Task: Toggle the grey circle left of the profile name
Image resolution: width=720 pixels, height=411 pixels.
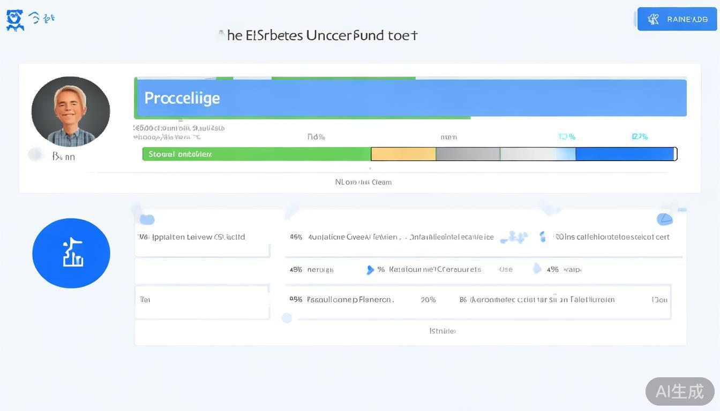Action: point(35,155)
